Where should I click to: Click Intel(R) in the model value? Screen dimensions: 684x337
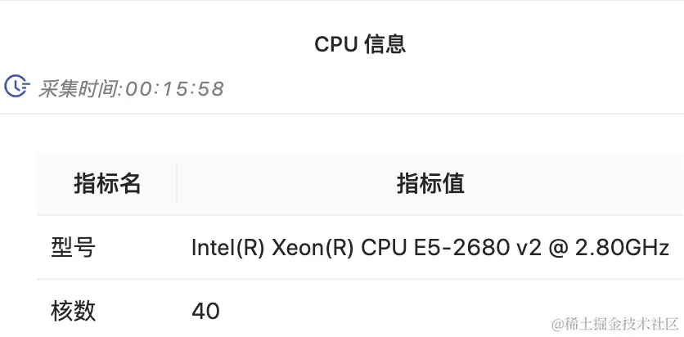(227, 247)
